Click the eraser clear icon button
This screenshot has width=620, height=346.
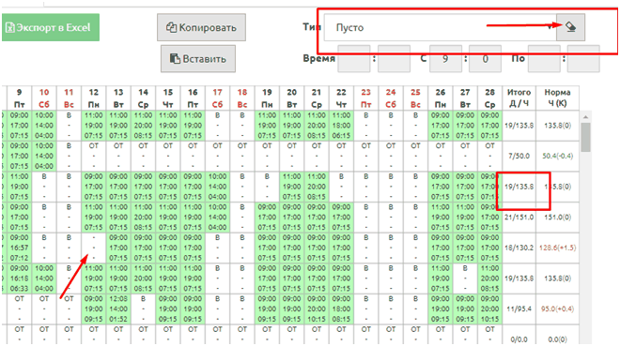pos(570,27)
